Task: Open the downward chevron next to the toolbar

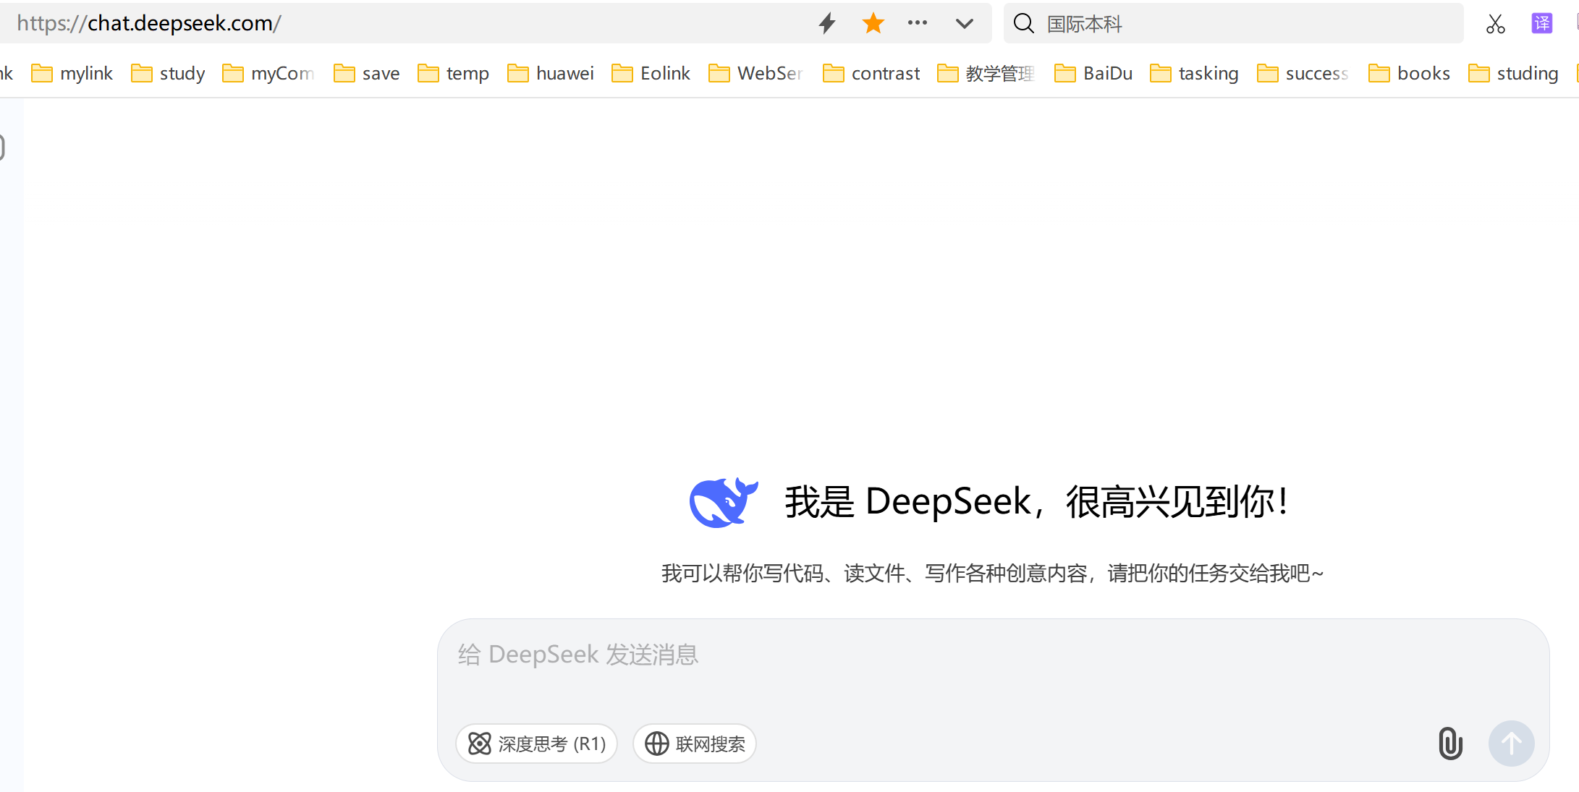Action: (x=964, y=23)
